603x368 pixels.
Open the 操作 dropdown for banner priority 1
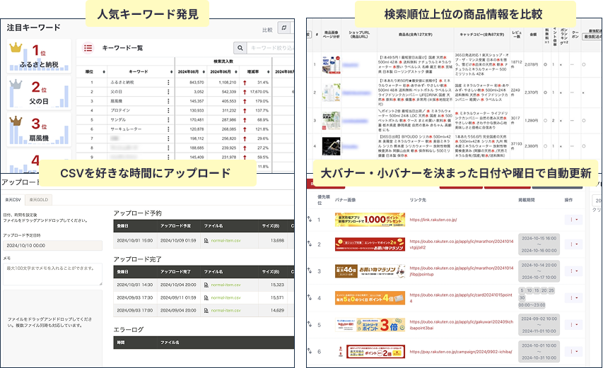coord(573,220)
